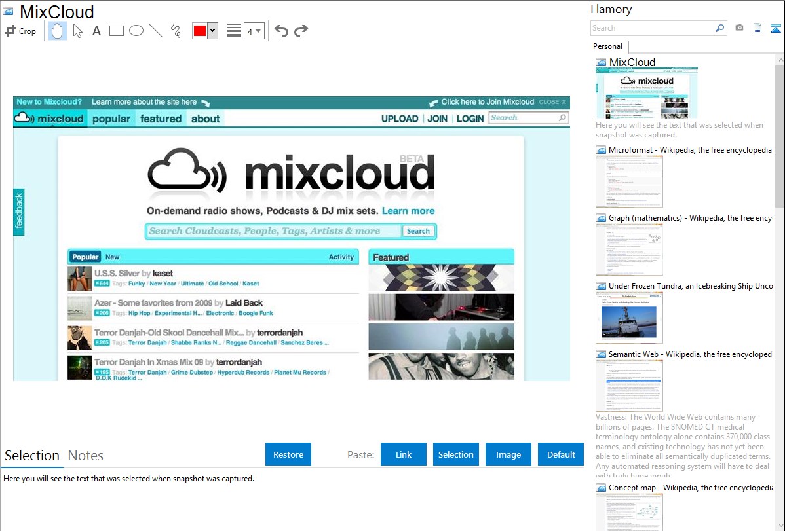The width and height of the screenshot is (785, 531).
Task: Click the Restore button
Action: click(288, 454)
